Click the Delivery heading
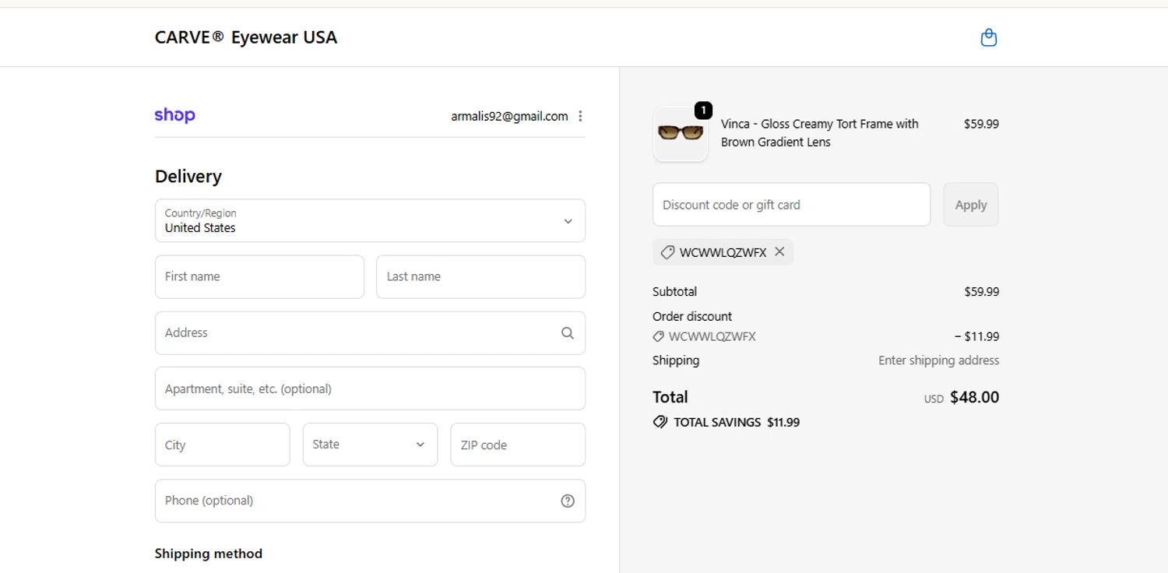The height and width of the screenshot is (573, 1168). point(188,177)
